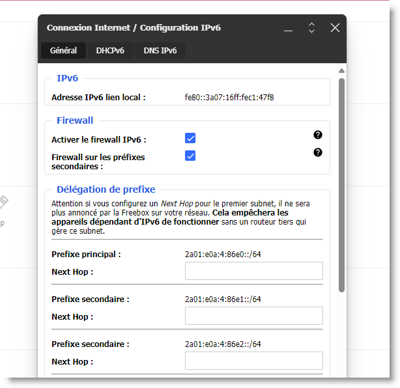Disable the Activer le firewall IPv6 checkbox

click(190, 139)
